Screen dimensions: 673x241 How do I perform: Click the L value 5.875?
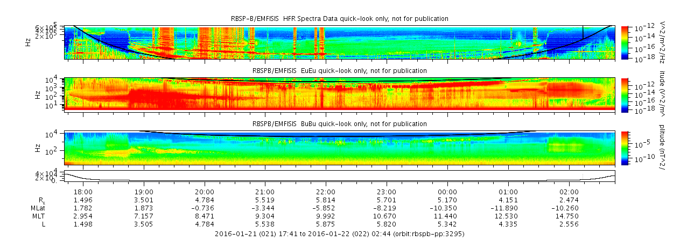(x=326, y=224)
